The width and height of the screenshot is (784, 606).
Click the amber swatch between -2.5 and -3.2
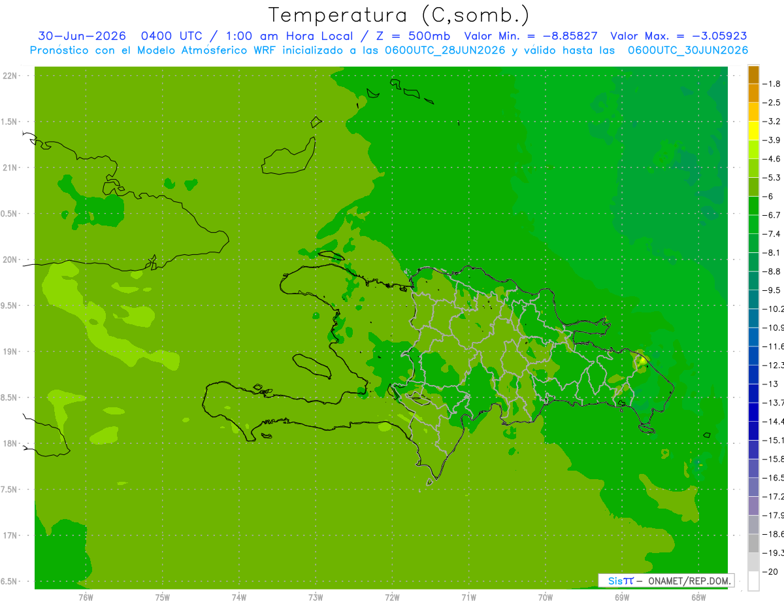(753, 112)
